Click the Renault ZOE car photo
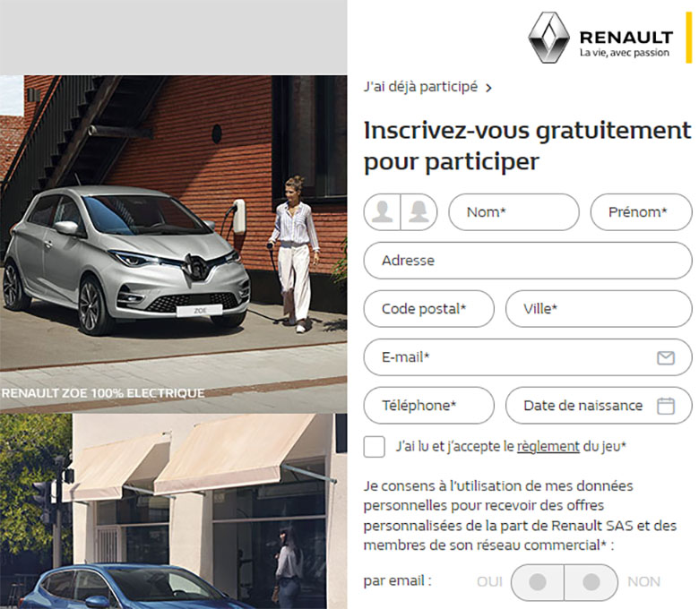Viewport: 699px width, 609px height. pos(174,244)
